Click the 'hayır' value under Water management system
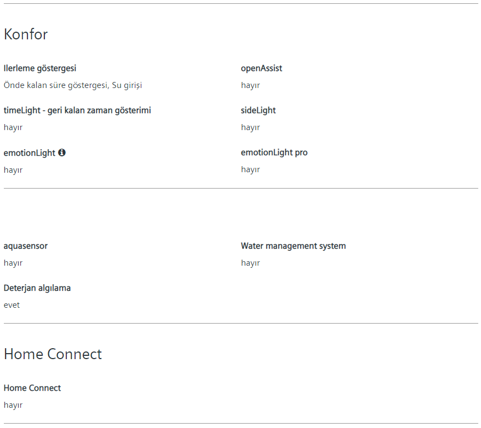This screenshot has width=481, height=428. [250, 263]
